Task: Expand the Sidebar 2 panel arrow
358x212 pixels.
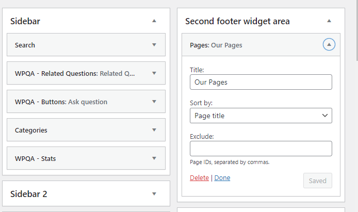Action: click(154, 194)
